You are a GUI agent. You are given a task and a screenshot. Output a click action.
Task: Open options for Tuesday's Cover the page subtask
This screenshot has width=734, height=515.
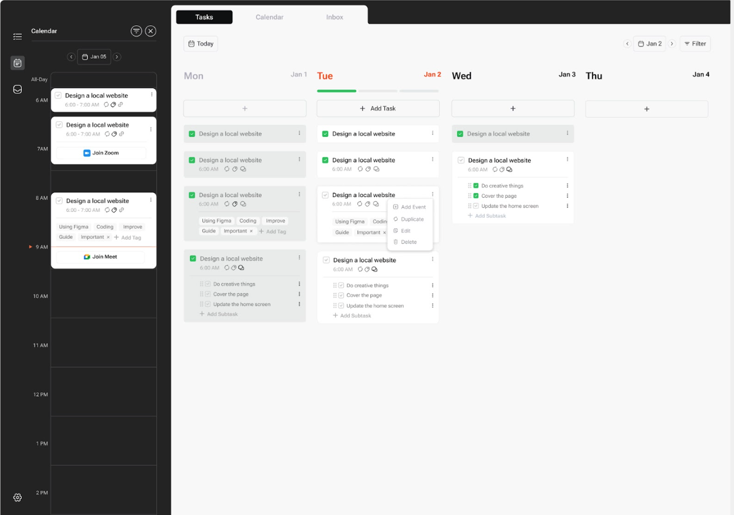point(433,295)
